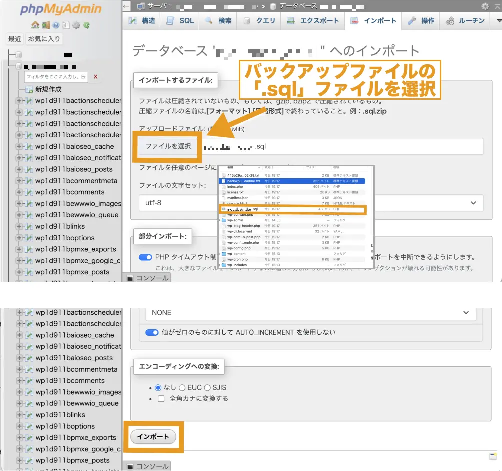Click the table filter input field
502x471 pixels.
(x=56, y=77)
